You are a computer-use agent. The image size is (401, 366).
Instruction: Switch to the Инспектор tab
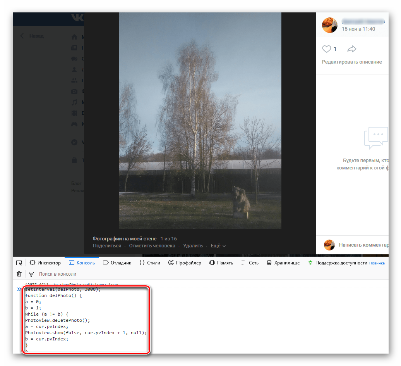click(x=45, y=263)
